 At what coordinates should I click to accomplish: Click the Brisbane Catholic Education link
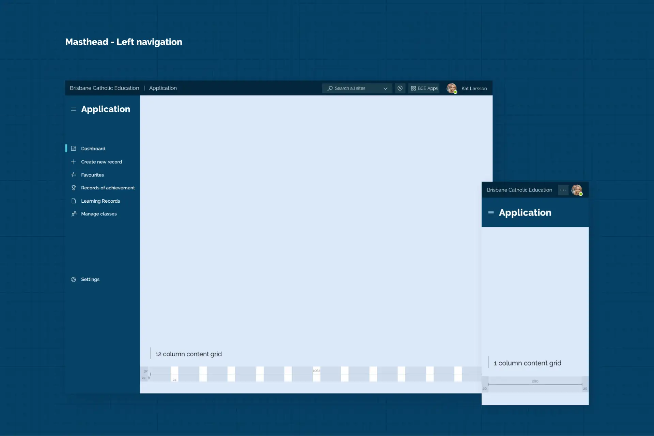104,88
